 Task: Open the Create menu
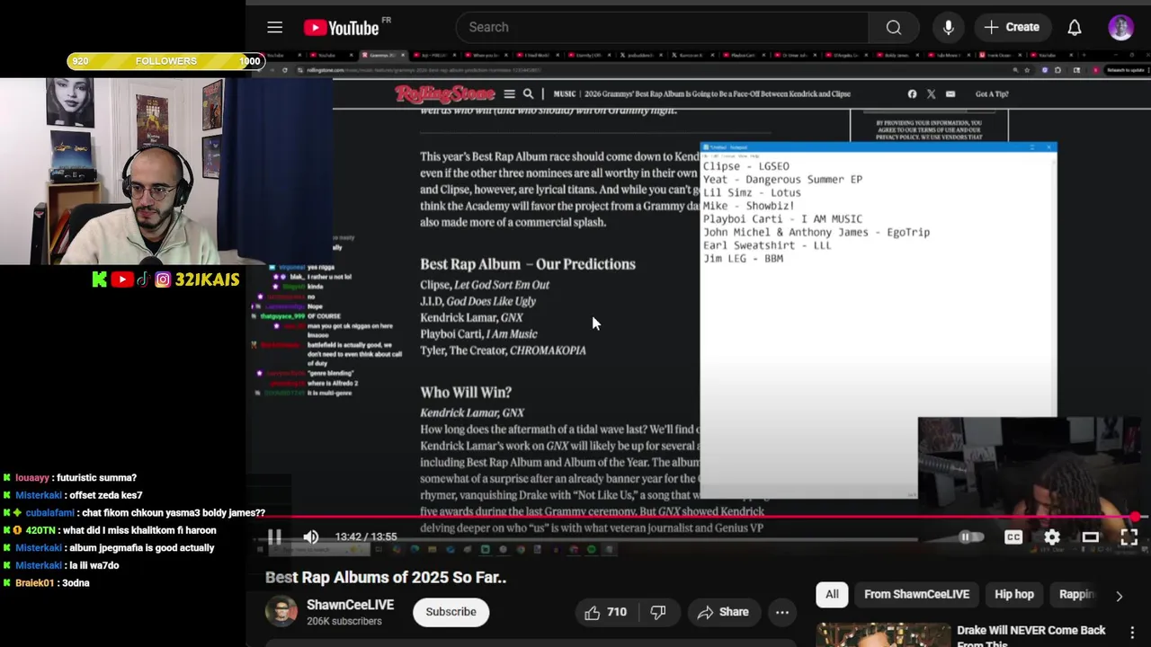[1012, 27]
